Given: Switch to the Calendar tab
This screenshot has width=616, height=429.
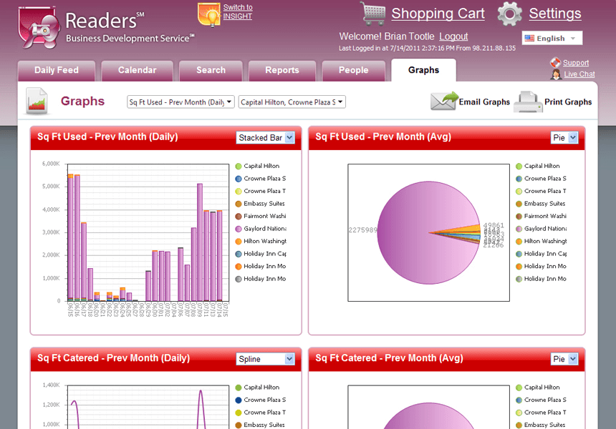Looking at the screenshot, I should [x=137, y=71].
